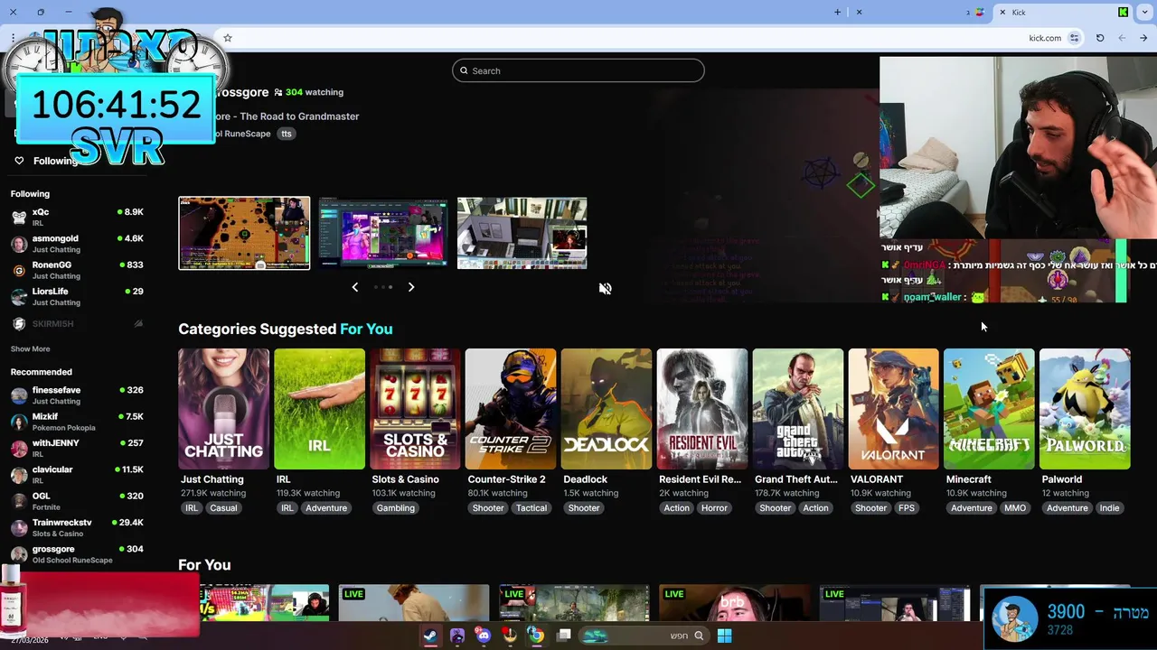Click the kick.com address bar text

1045,38
